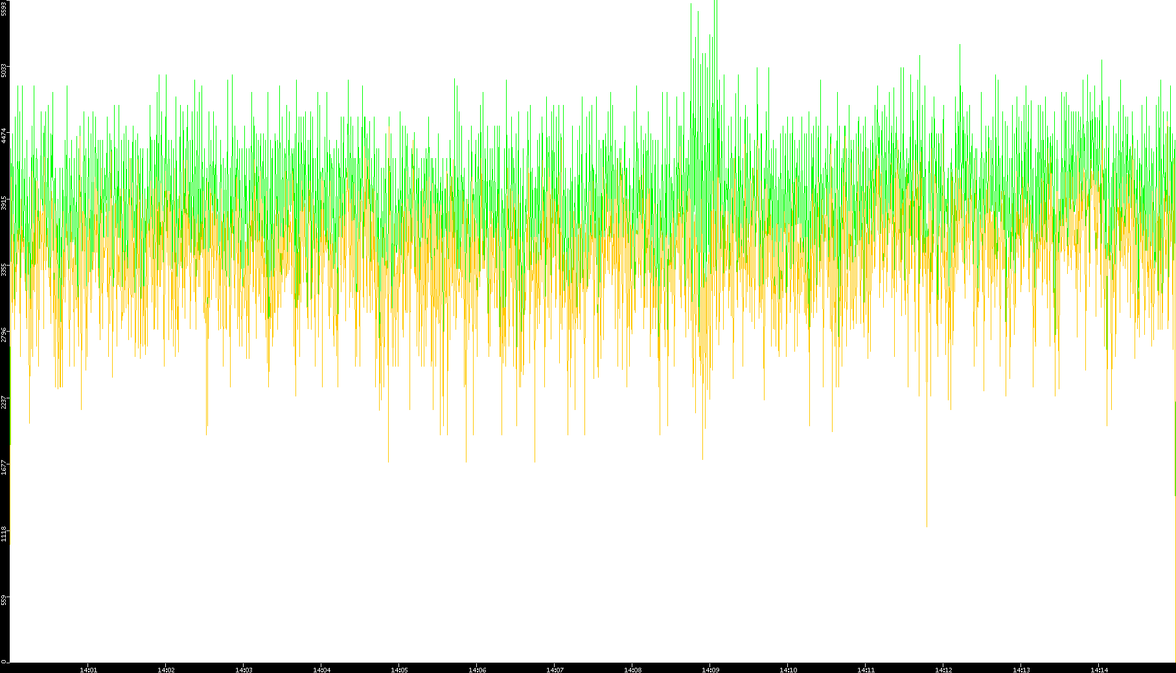Select the 14:11 time marker
This screenshot has width=1176, height=673.
[866, 669]
